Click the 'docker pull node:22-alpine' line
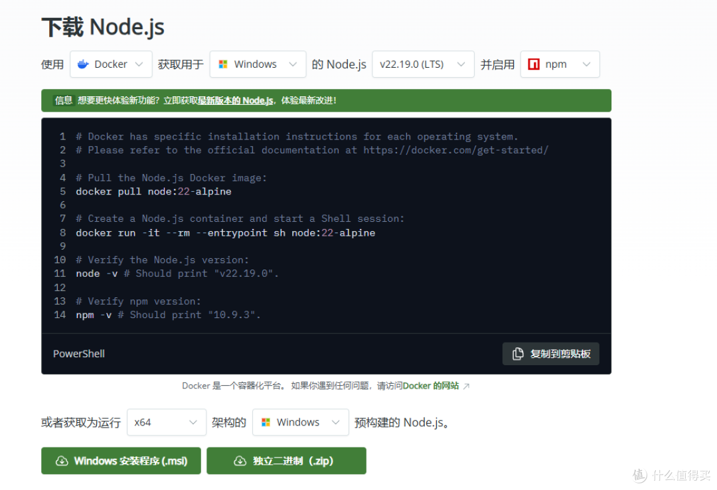 [x=153, y=192]
